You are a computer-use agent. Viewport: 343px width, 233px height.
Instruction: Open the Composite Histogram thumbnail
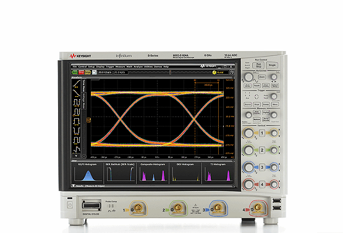pos(153,173)
